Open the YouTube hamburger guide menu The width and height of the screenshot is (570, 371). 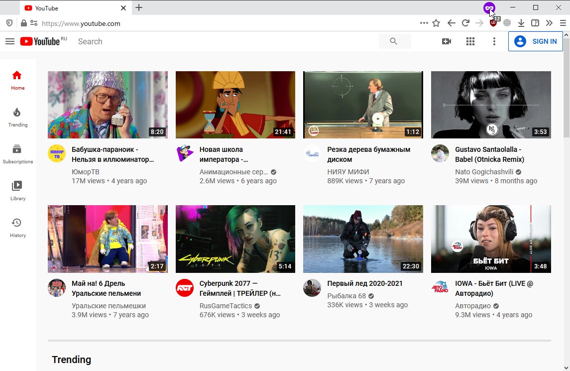point(10,41)
